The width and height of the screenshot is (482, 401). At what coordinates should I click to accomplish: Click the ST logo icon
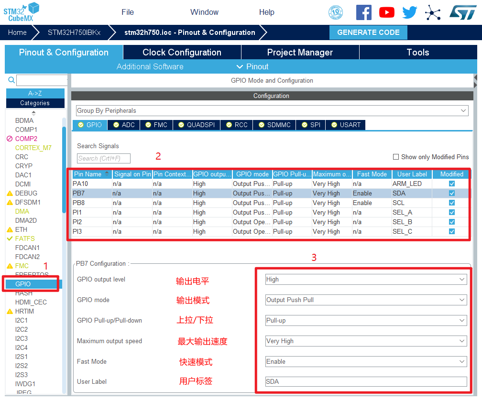[x=462, y=12]
